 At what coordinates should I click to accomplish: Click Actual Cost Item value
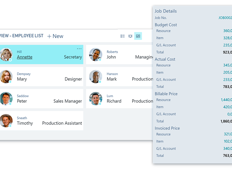(227, 72)
